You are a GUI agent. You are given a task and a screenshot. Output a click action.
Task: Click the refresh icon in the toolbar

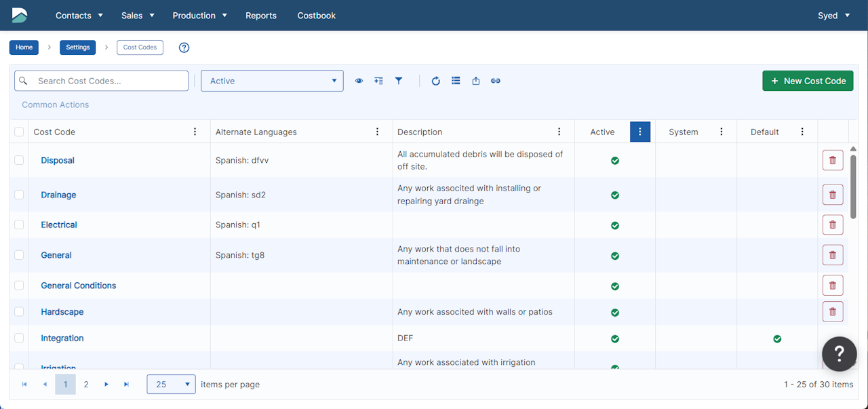pos(436,81)
